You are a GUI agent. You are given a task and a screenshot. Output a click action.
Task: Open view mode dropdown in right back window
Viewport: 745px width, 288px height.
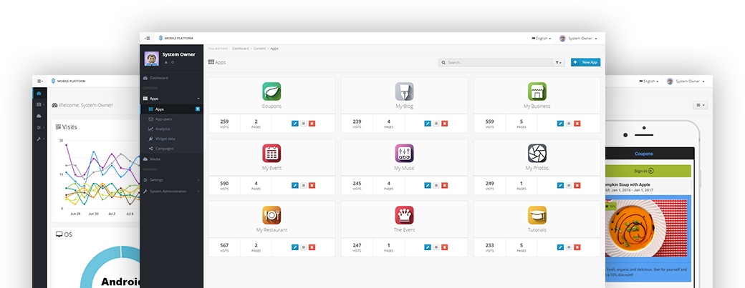pyautogui.click(x=701, y=105)
